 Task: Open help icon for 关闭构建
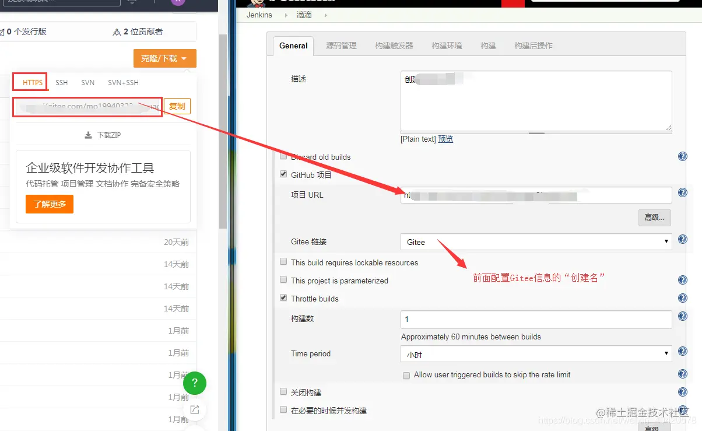point(683,393)
